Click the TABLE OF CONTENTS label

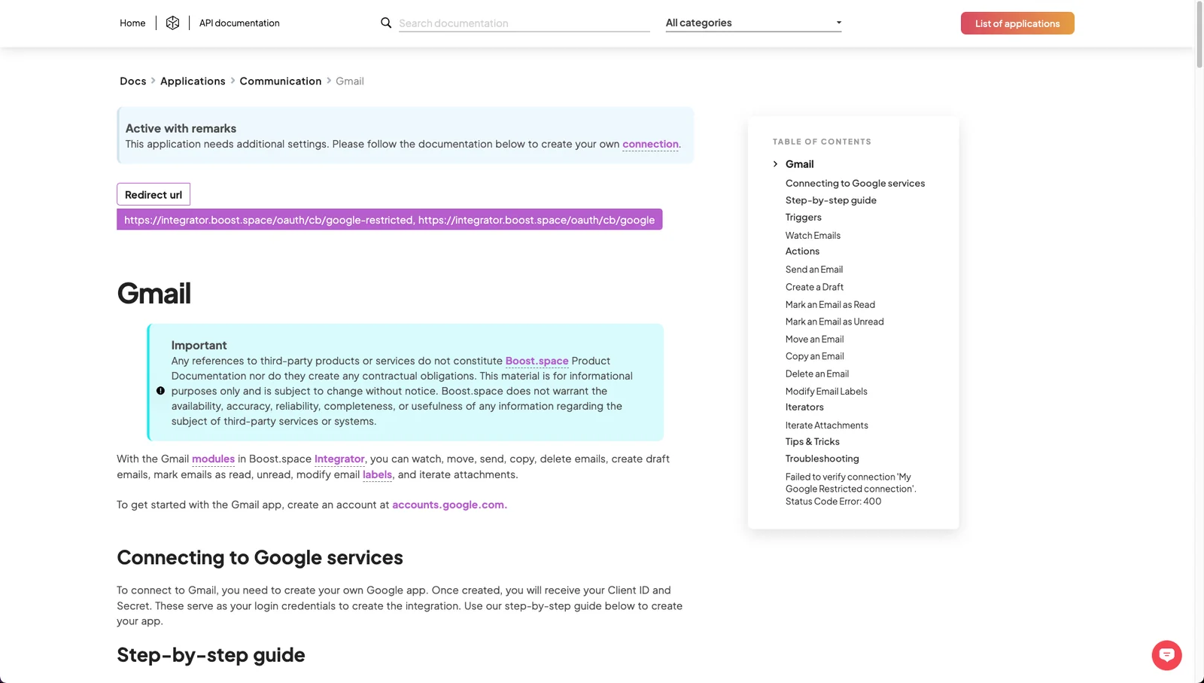click(822, 142)
